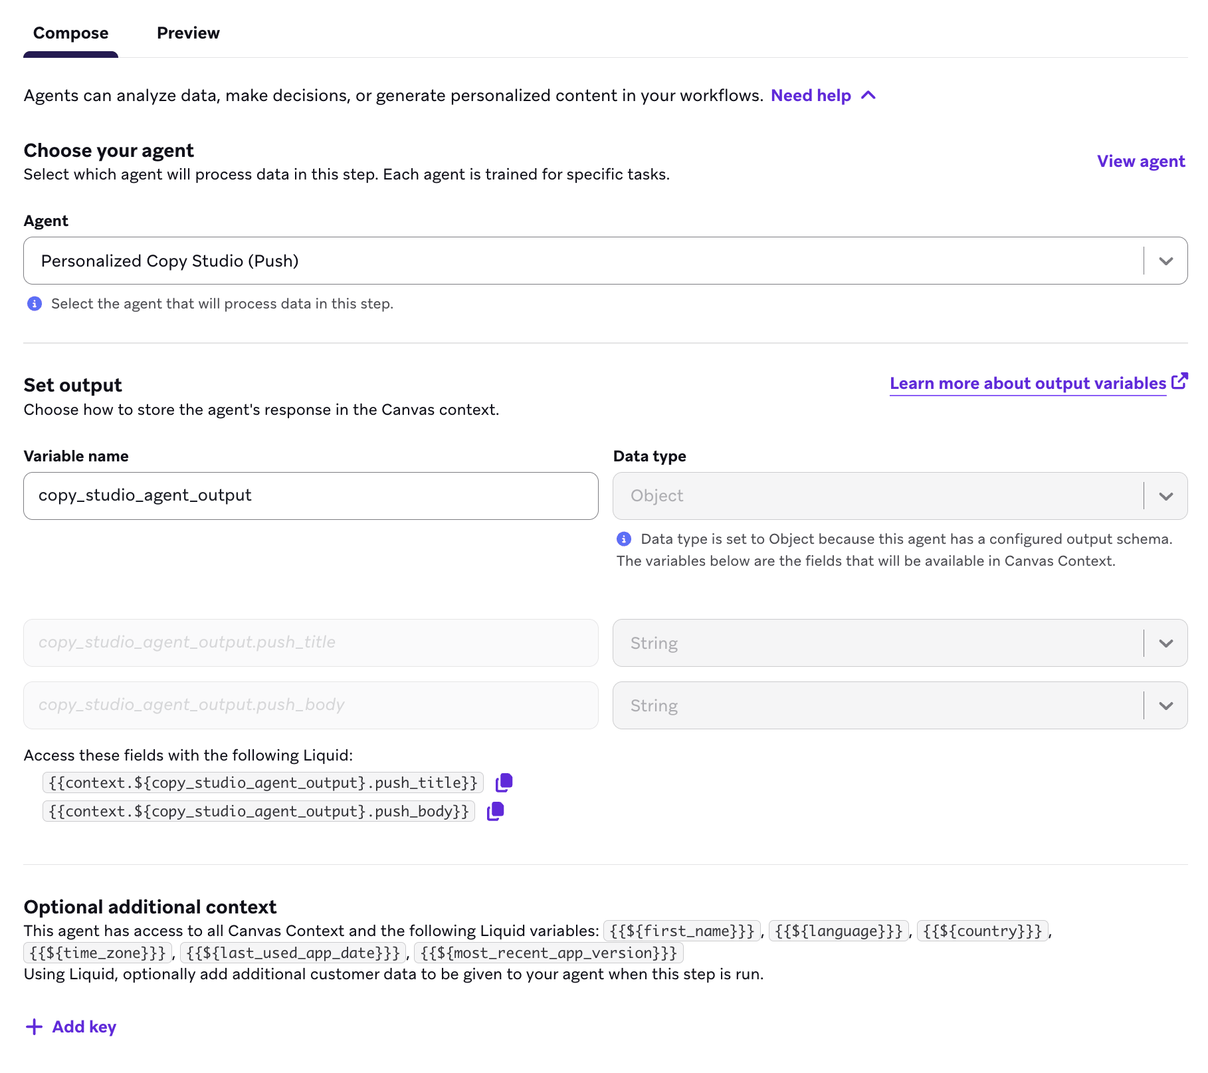The height and width of the screenshot is (1073, 1208).
Task: Click the info icon under the Agent selector
Action: (x=34, y=304)
